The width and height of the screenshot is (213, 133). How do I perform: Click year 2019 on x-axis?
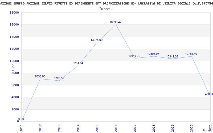pos(173,128)
